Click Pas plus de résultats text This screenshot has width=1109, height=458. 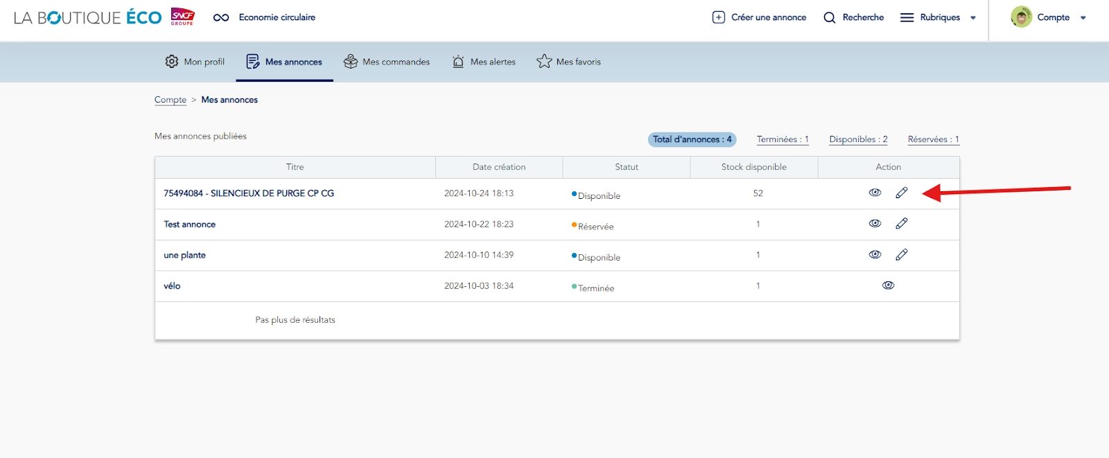pos(295,320)
